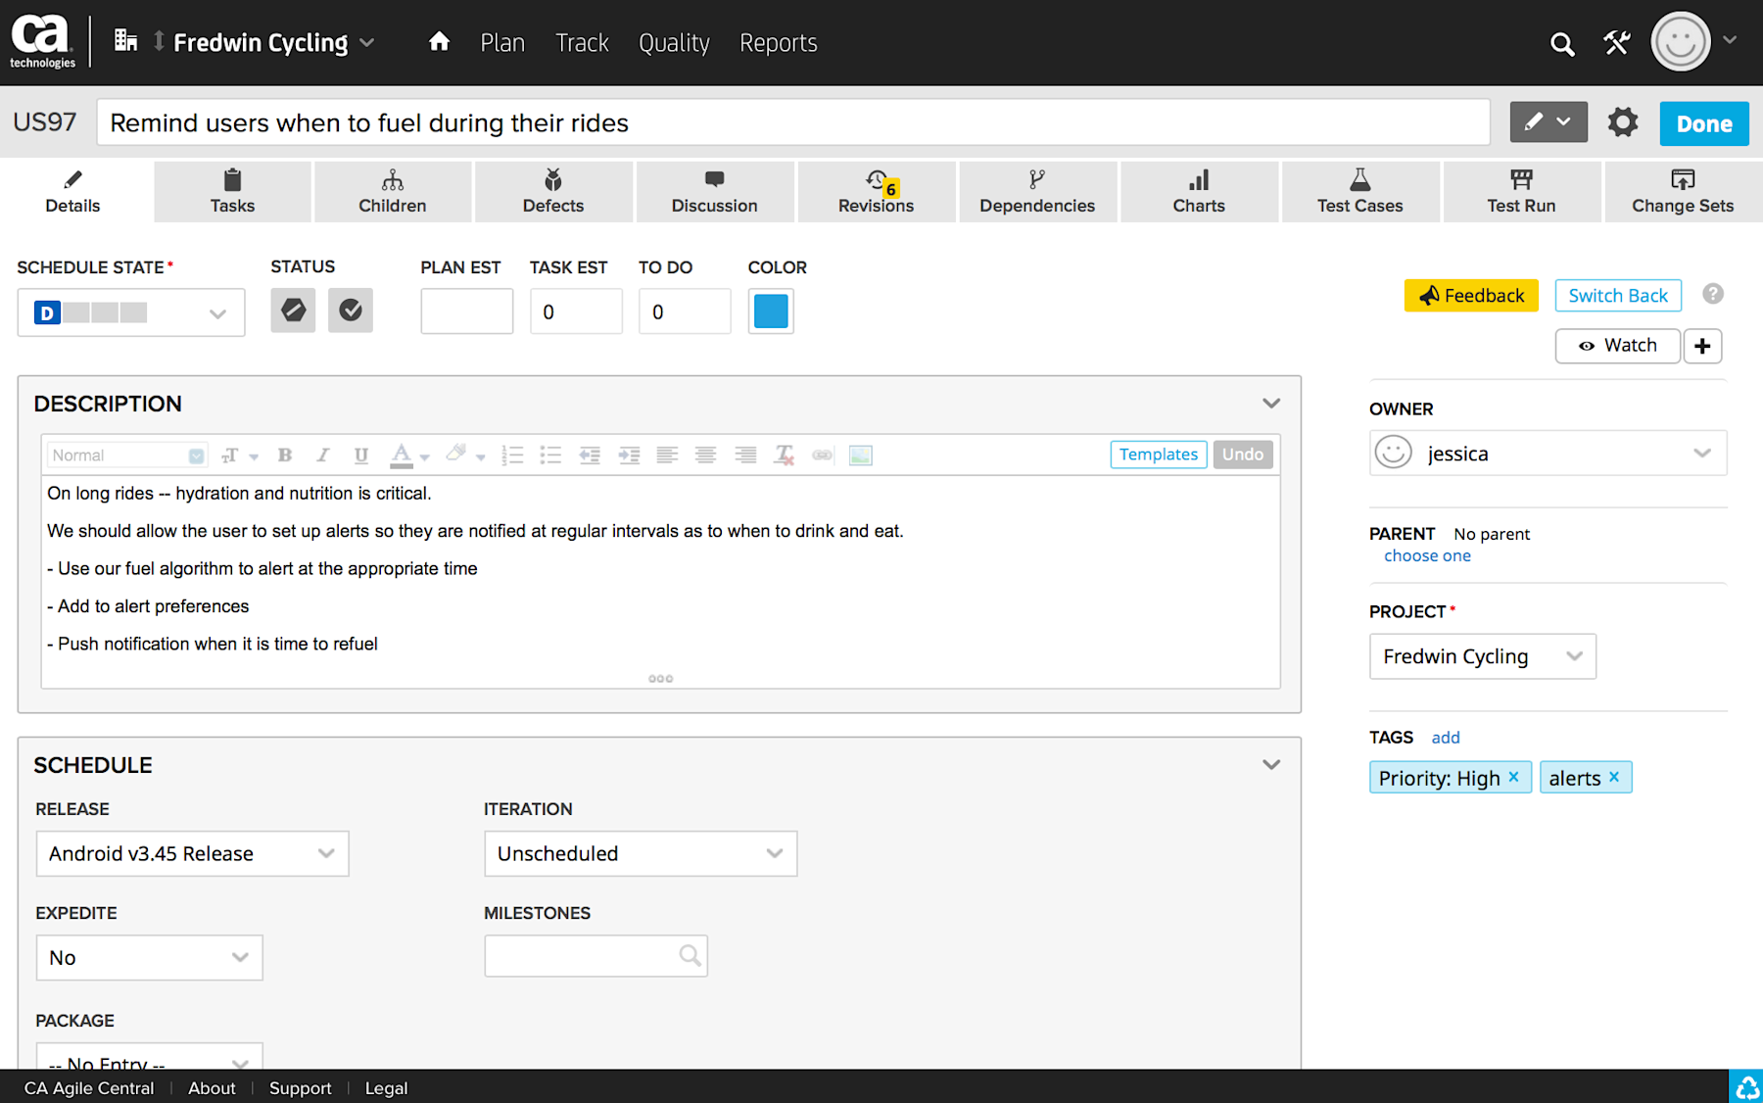
Task: Open the Release dropdown Android v3.45 Release
Action: point(192,854)
